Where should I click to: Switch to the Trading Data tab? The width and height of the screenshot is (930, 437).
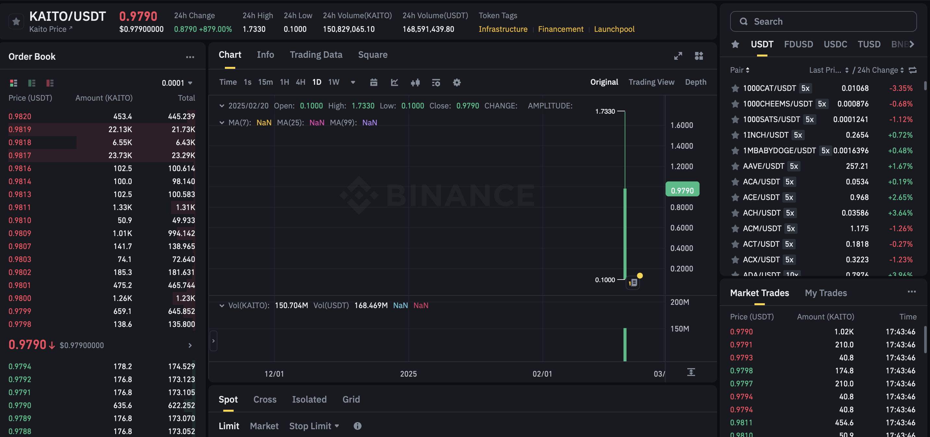coord(316,55)
